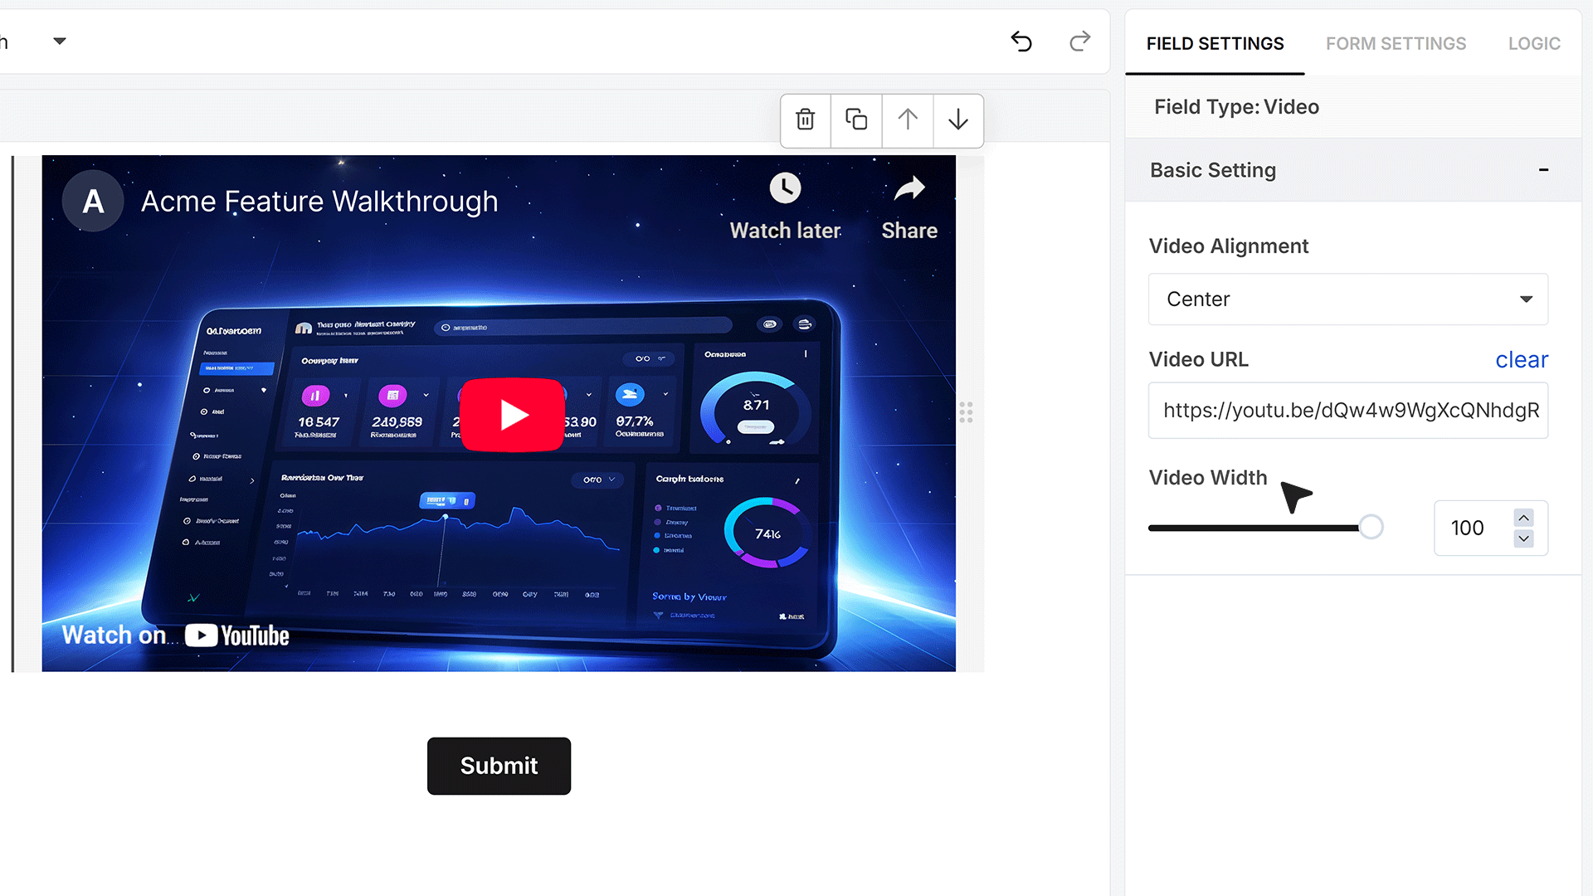Click the Submit button

pos(499,766)
